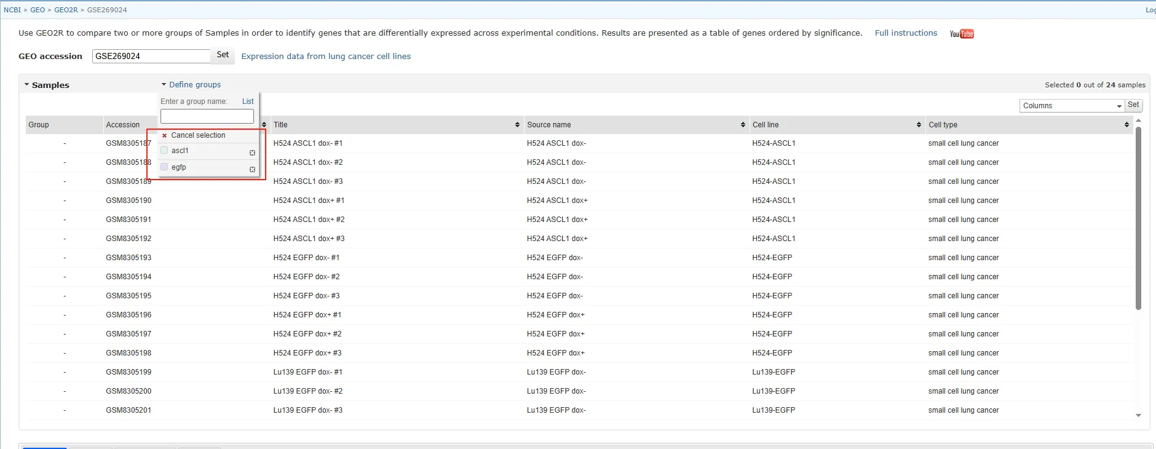
Task: Open the Full instructions link
Action: [906, 33]
